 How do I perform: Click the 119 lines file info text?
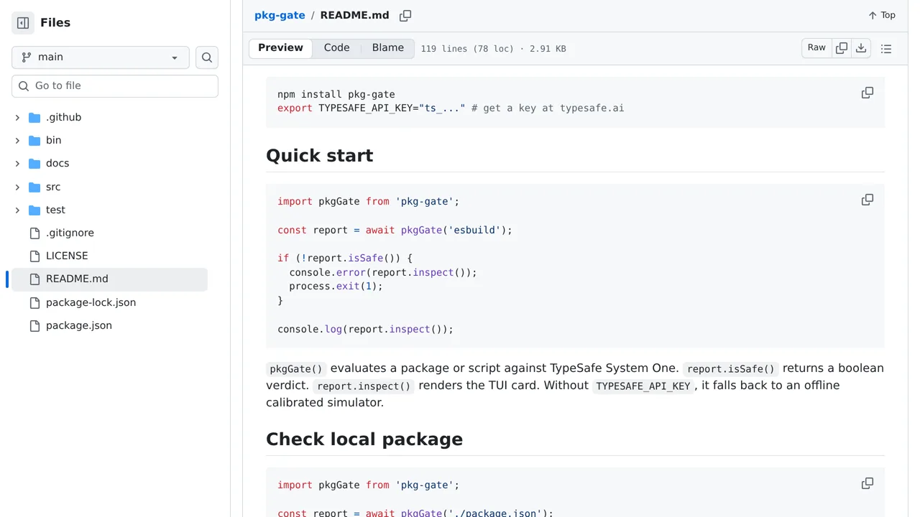(x=493, y=49)
